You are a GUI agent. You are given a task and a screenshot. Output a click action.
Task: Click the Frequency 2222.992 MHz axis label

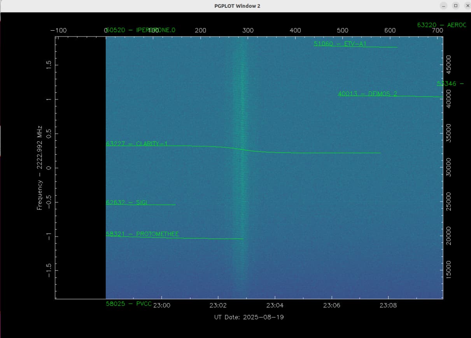(39, 167)
